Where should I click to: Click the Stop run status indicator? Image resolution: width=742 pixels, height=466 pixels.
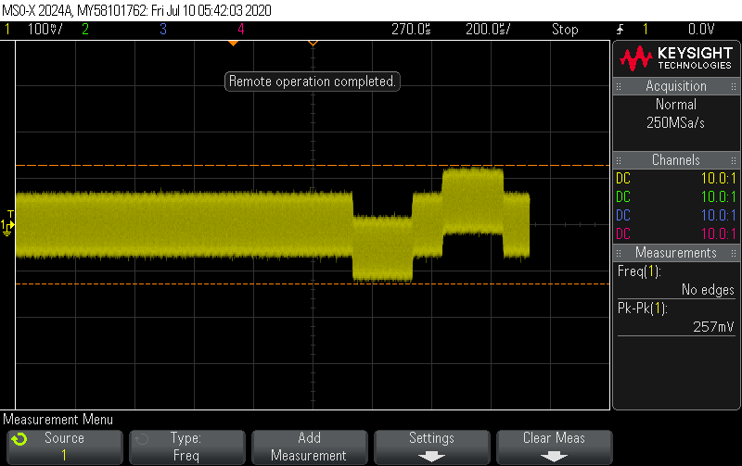[565, 30]
